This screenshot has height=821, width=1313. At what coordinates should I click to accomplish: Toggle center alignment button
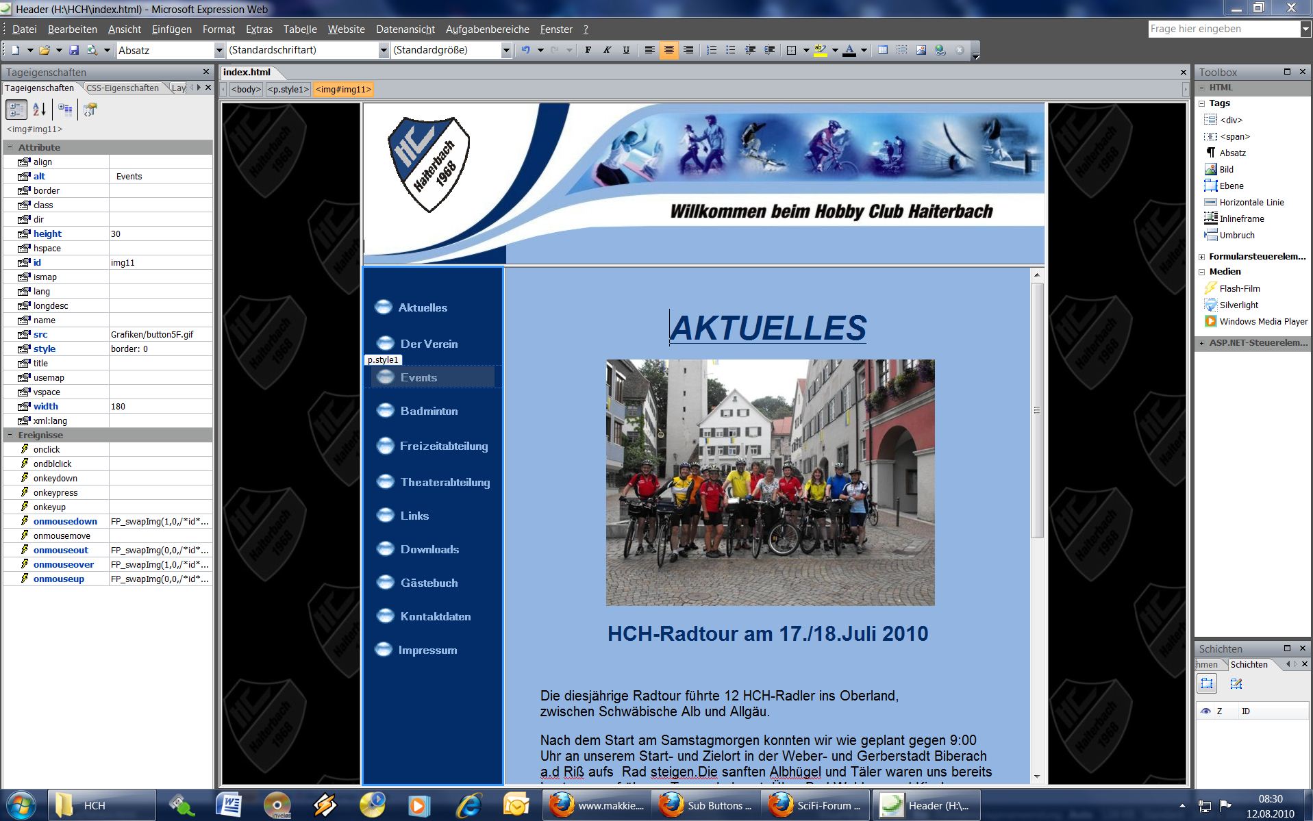(x=668, y=50)
